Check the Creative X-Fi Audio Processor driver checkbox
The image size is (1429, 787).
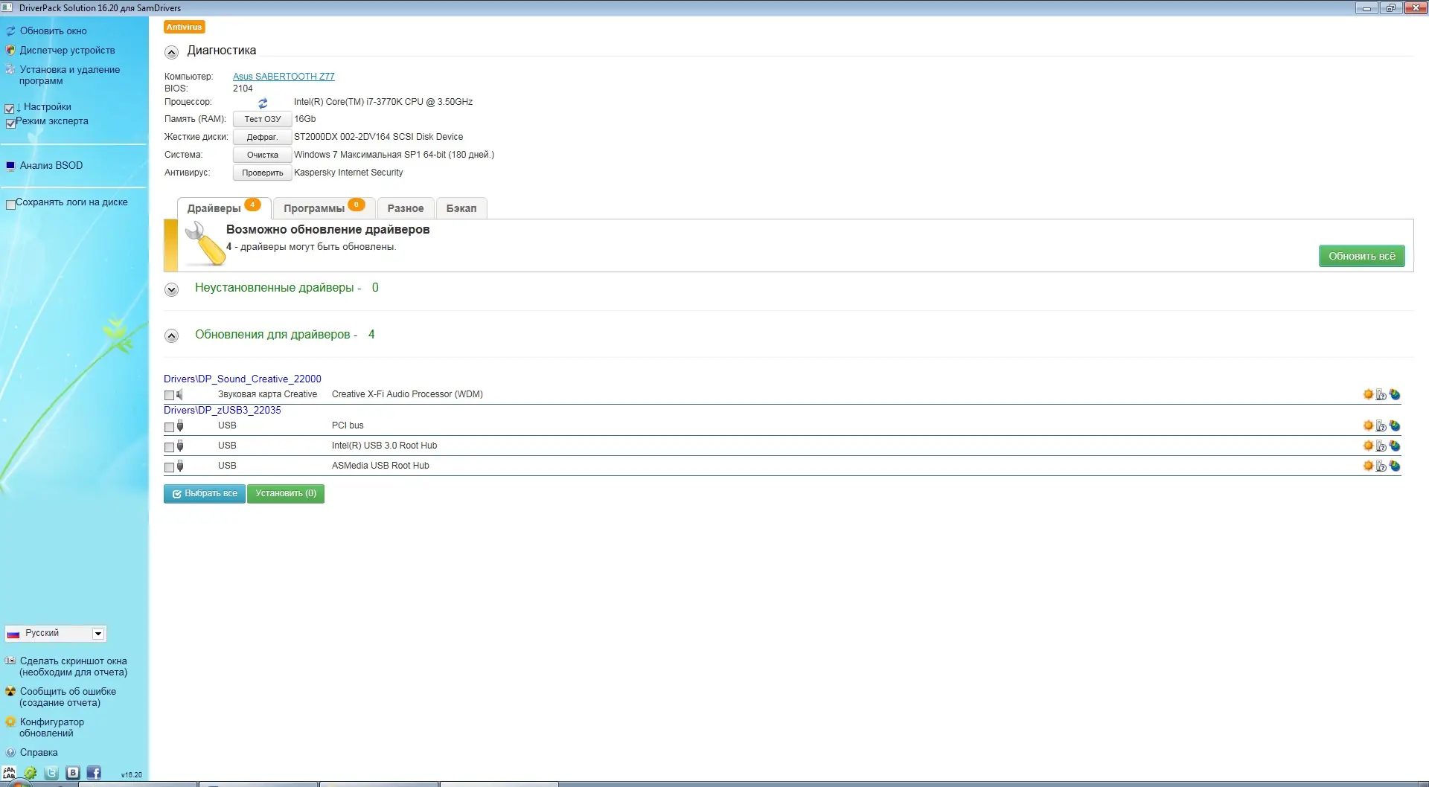[169, 396]
